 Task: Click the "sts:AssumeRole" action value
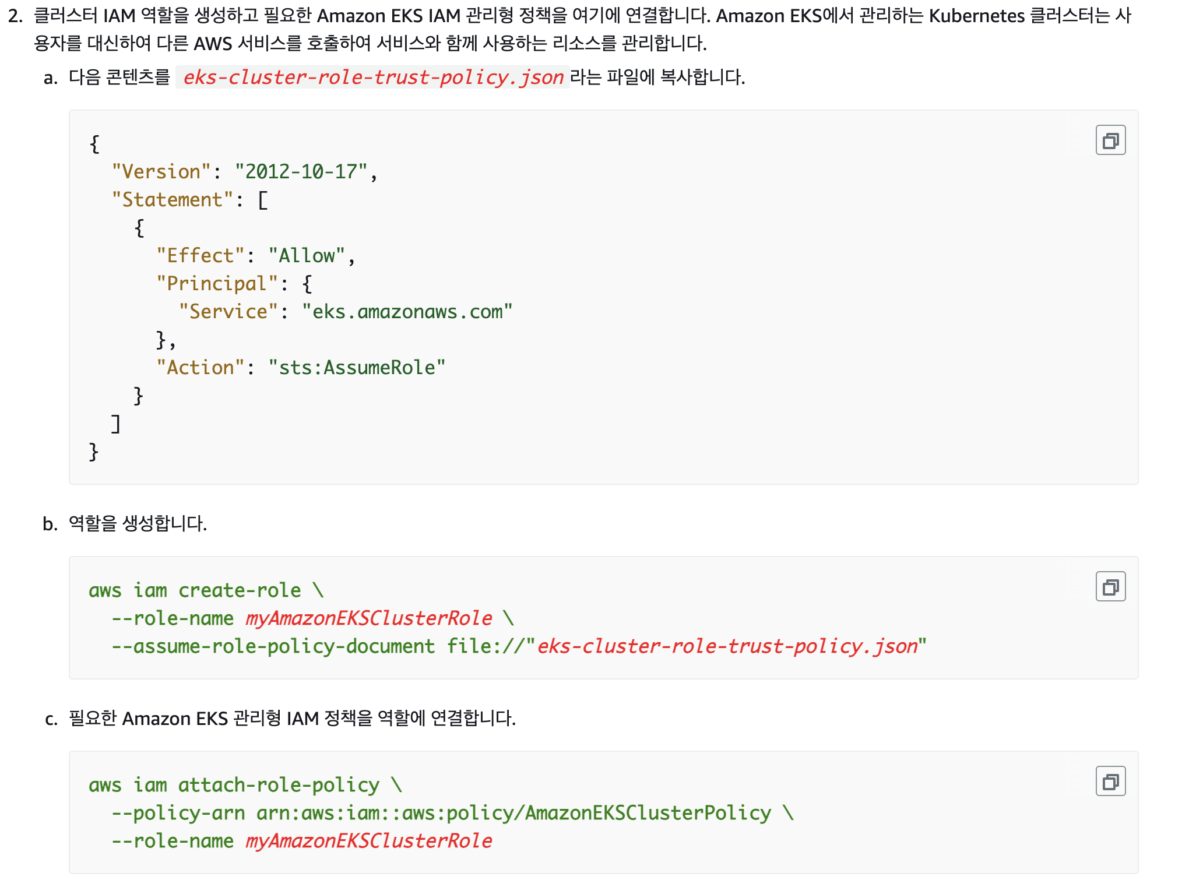click(x=357, y=368)
